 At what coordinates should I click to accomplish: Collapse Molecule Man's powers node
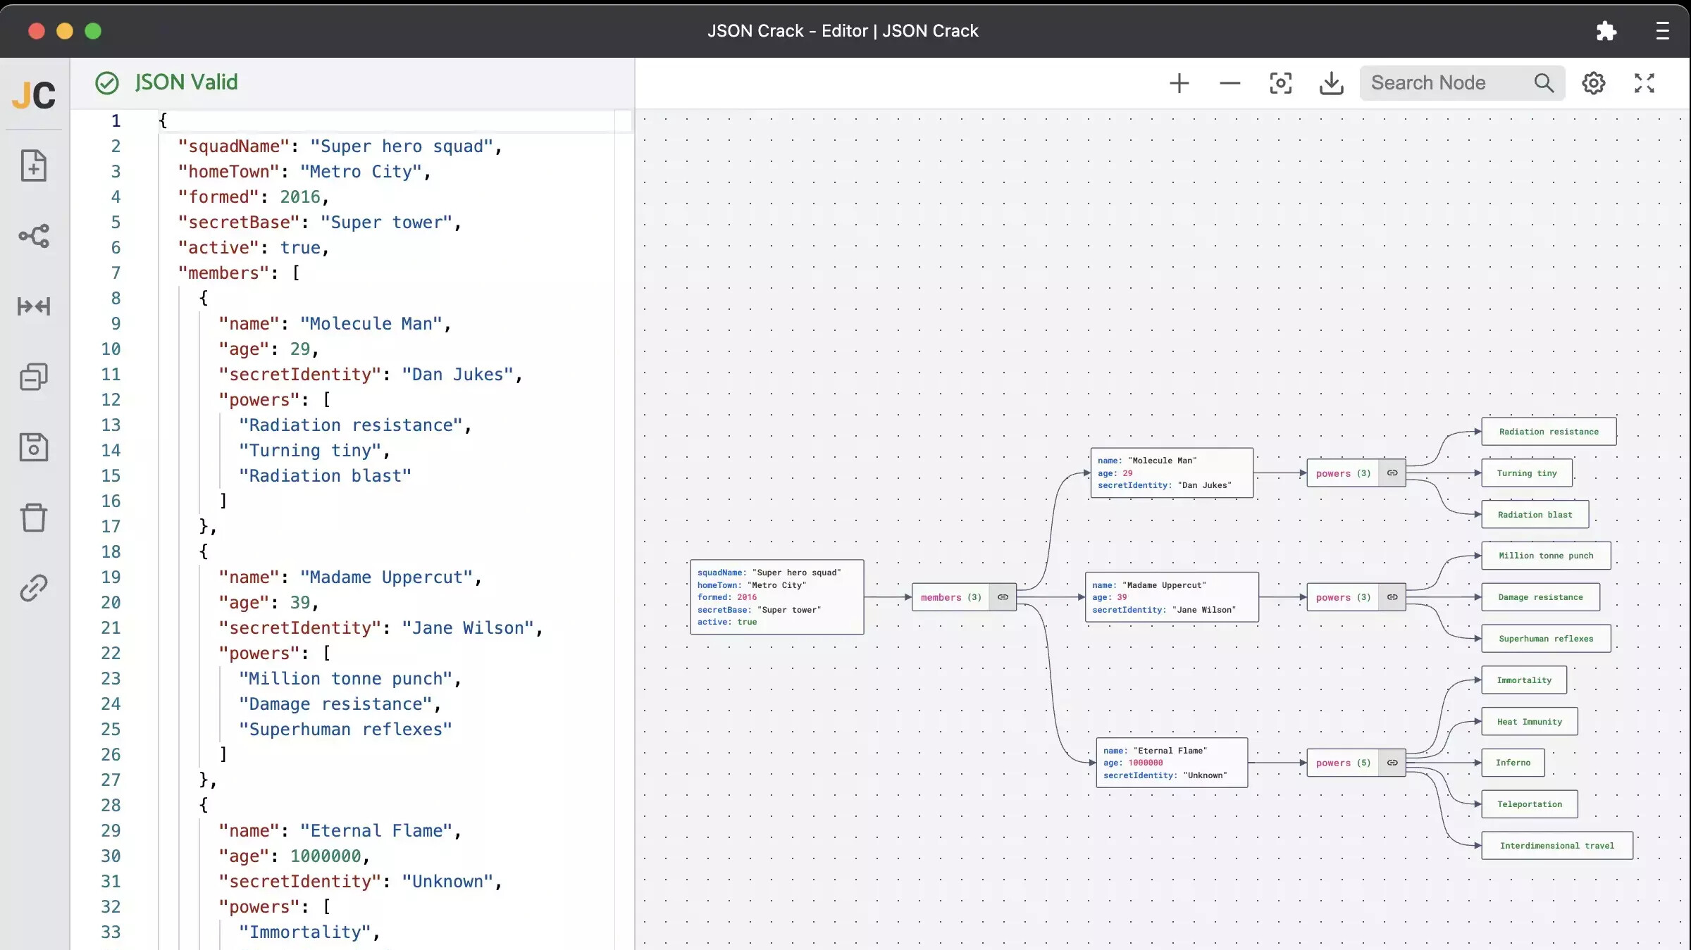(1392, 473)
